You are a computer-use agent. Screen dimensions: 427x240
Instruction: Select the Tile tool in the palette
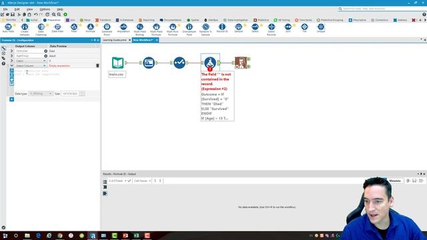pyautogui.click(x=304, y=28)
